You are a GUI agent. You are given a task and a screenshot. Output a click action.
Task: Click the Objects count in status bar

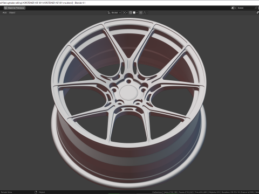pyautogui.click(x=214, y=192)
